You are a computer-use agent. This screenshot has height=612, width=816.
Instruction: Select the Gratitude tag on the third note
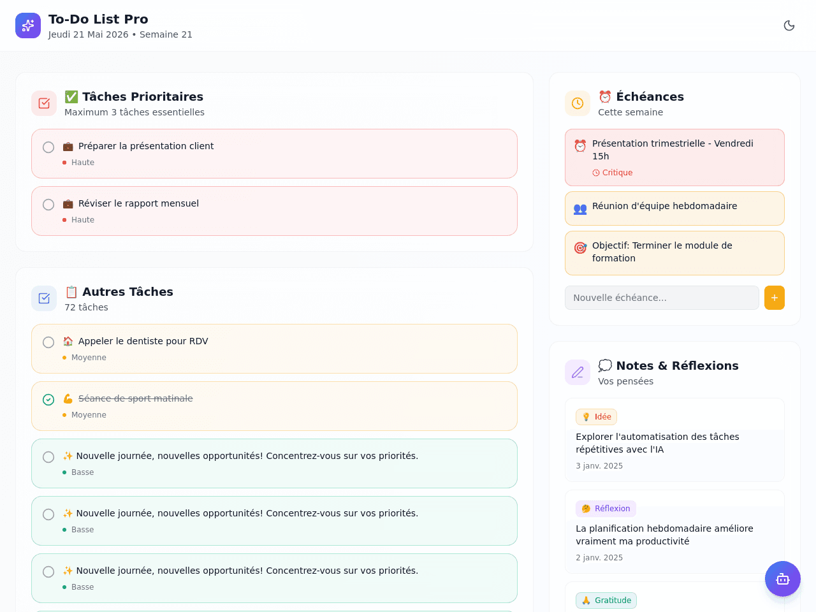[x=606, y=601]
